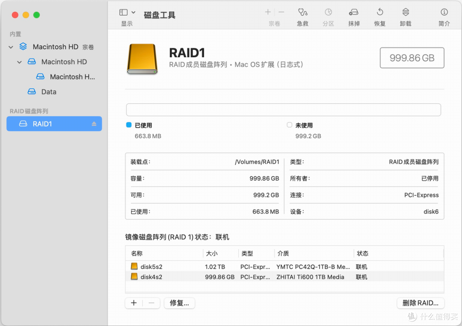
Task: Click the ZHITAI Ti600 1TB Media cell
Action: tap(310, 277)
